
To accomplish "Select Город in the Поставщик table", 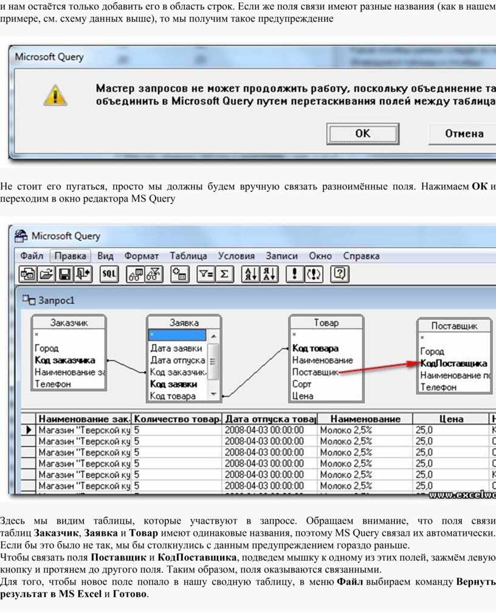I will pos(432,351).
